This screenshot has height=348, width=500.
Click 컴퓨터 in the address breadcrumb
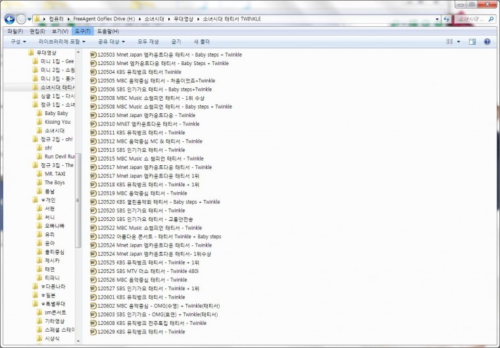coord(56,19)
